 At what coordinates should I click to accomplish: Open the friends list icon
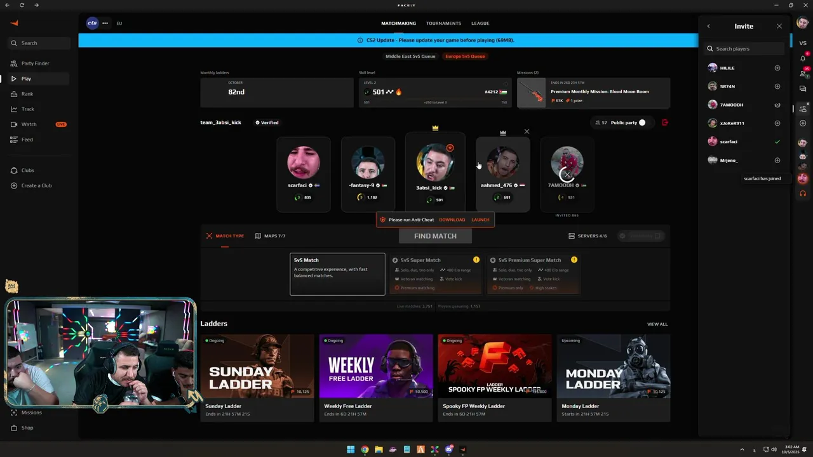point(803,73)
